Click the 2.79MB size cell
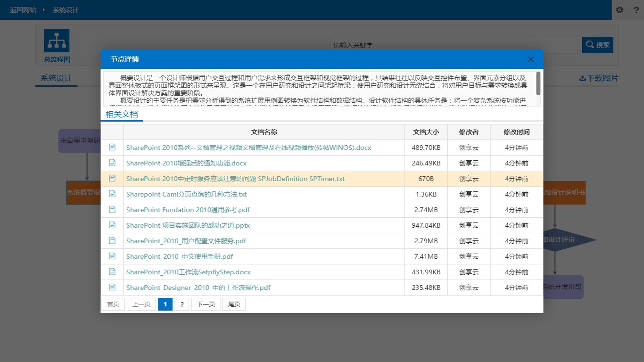Screen dimensions: 644x362 [x=426, y=241]
